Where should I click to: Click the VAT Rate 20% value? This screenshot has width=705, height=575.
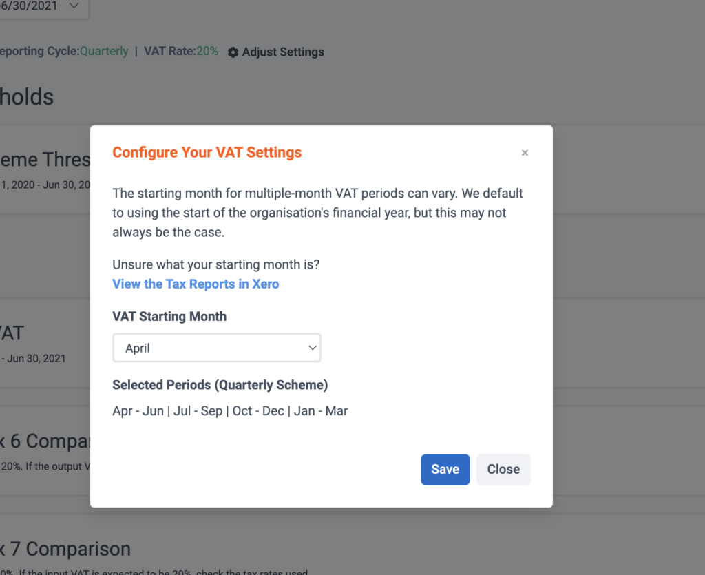tap(207, 51)
